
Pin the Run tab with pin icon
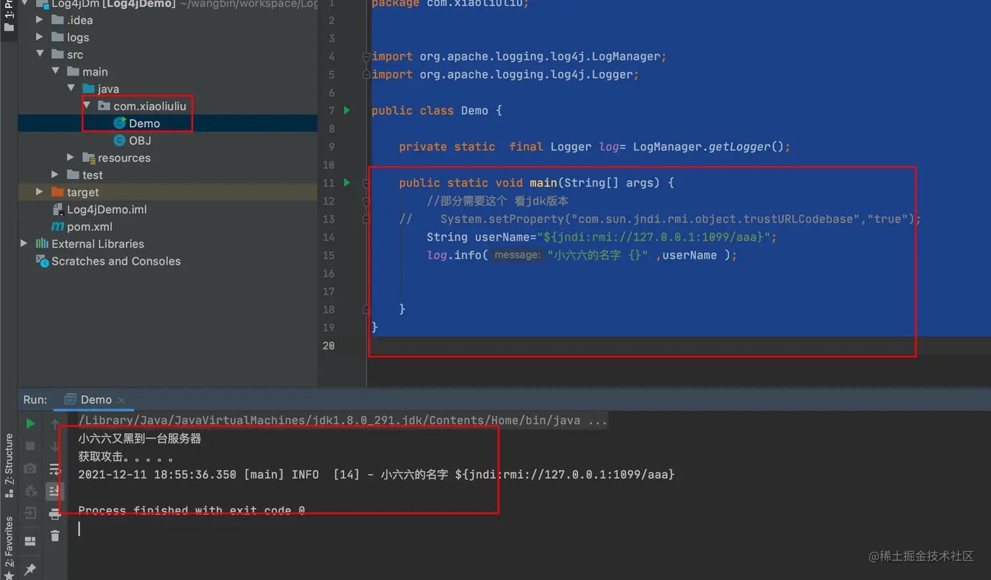point(30,569)
